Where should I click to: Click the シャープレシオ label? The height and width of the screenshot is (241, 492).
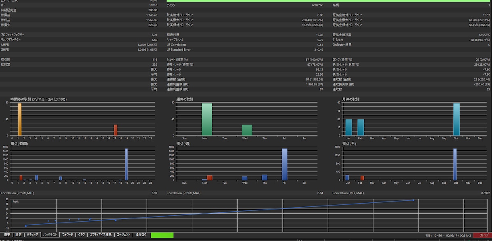click(174, 40)
